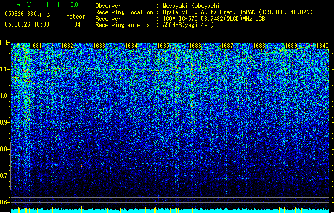This screenshot has width=335, height=213.
Task: Click the Receiver label
Action: 108,19
